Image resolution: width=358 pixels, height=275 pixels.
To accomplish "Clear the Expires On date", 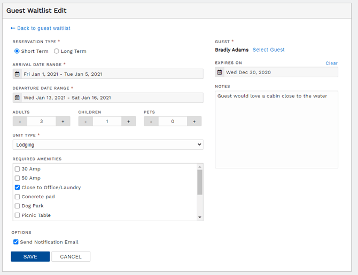I will coord(331,63).
